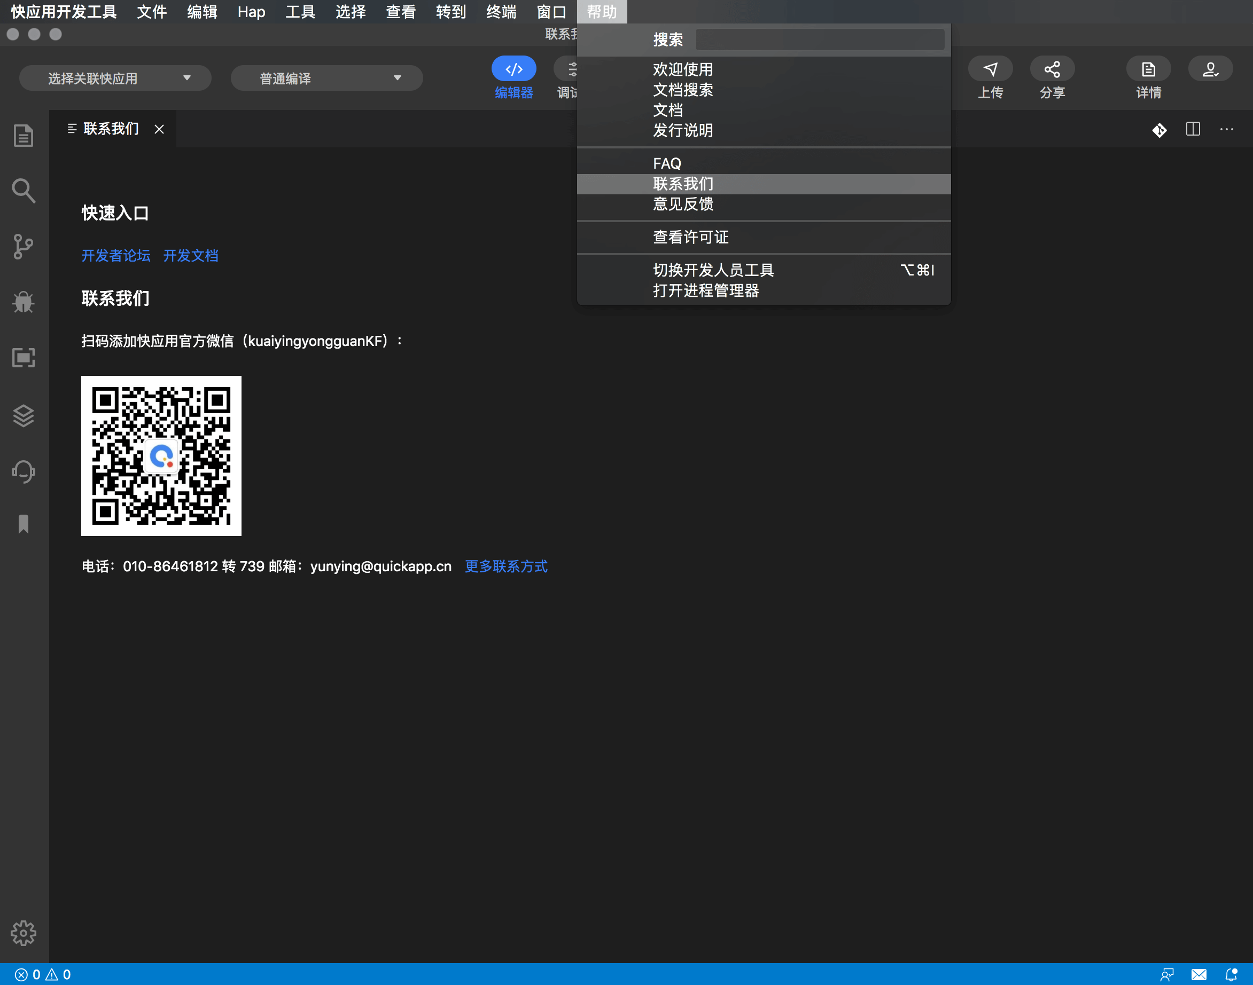Click the Upload paper-plane toolbar button

990,69
